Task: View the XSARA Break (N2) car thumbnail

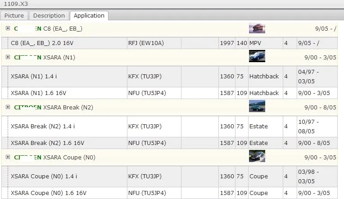Action: click(257, 106)
